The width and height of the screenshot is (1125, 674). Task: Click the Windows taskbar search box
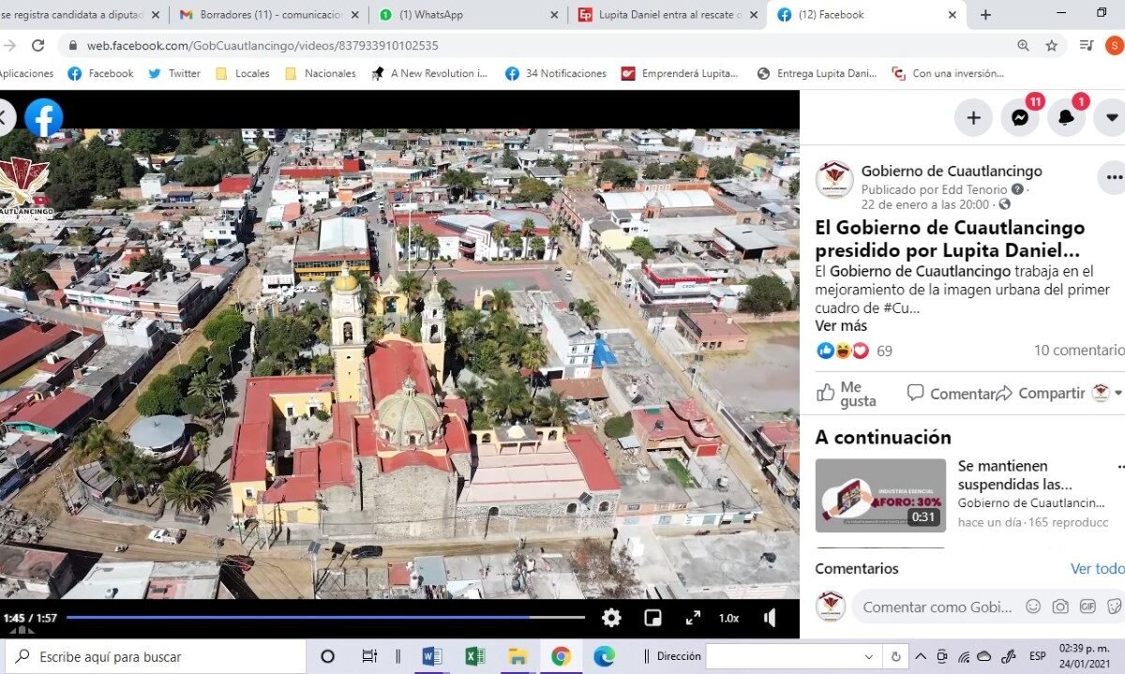[x=155, y=656]
